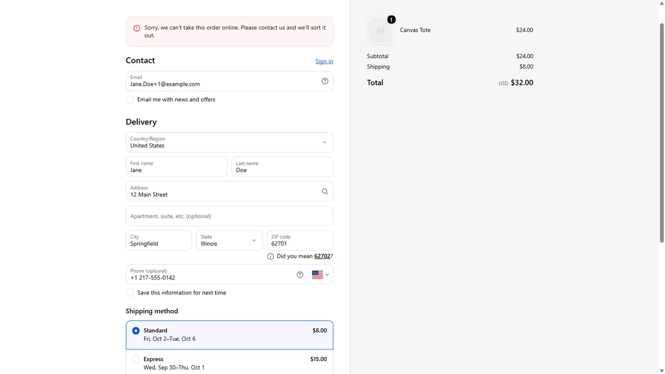665x374 pixels.
Task: Select the Express shipping radio button
Action: 136,359
